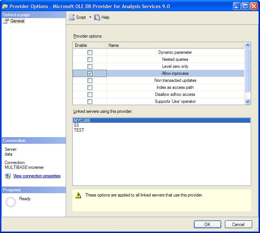This screenshot has height=233, width=260.
Task: Click the title bar window icon
Action: pos(5,6)
